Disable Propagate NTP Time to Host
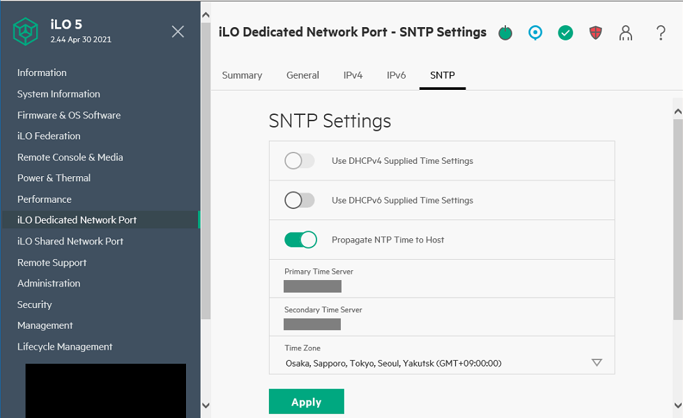Image resolution: width=683 pixels, height=418 pixels. [300, 240]
